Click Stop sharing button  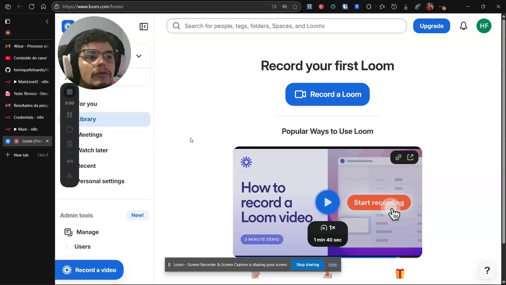pos(308,265)
